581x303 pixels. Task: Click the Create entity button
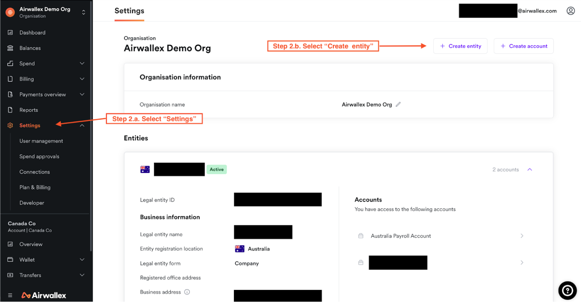click(x=460, y=46)
